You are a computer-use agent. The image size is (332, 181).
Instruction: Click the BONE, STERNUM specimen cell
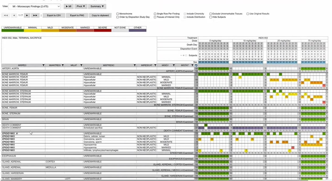pos(23,114)
